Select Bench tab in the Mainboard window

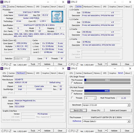pyautogui.click(x=54, y=73)
